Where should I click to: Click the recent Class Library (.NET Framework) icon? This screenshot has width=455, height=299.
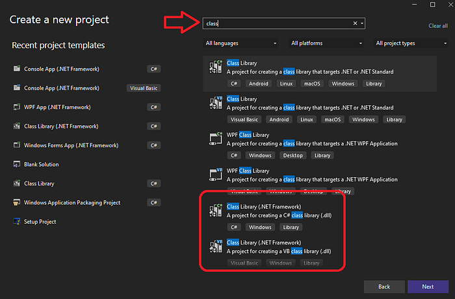17,126
